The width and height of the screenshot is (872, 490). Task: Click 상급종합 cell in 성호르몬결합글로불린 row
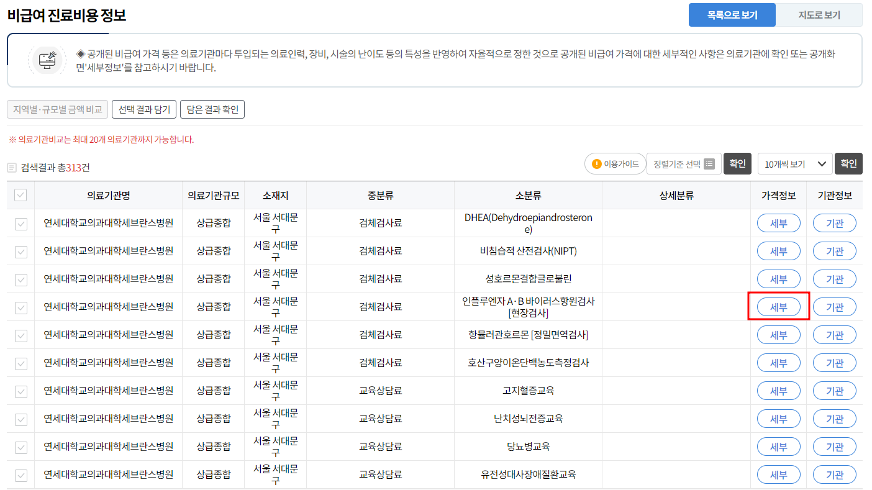[214, 279]
